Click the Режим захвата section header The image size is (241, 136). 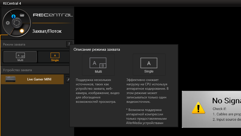pos(14,45)
